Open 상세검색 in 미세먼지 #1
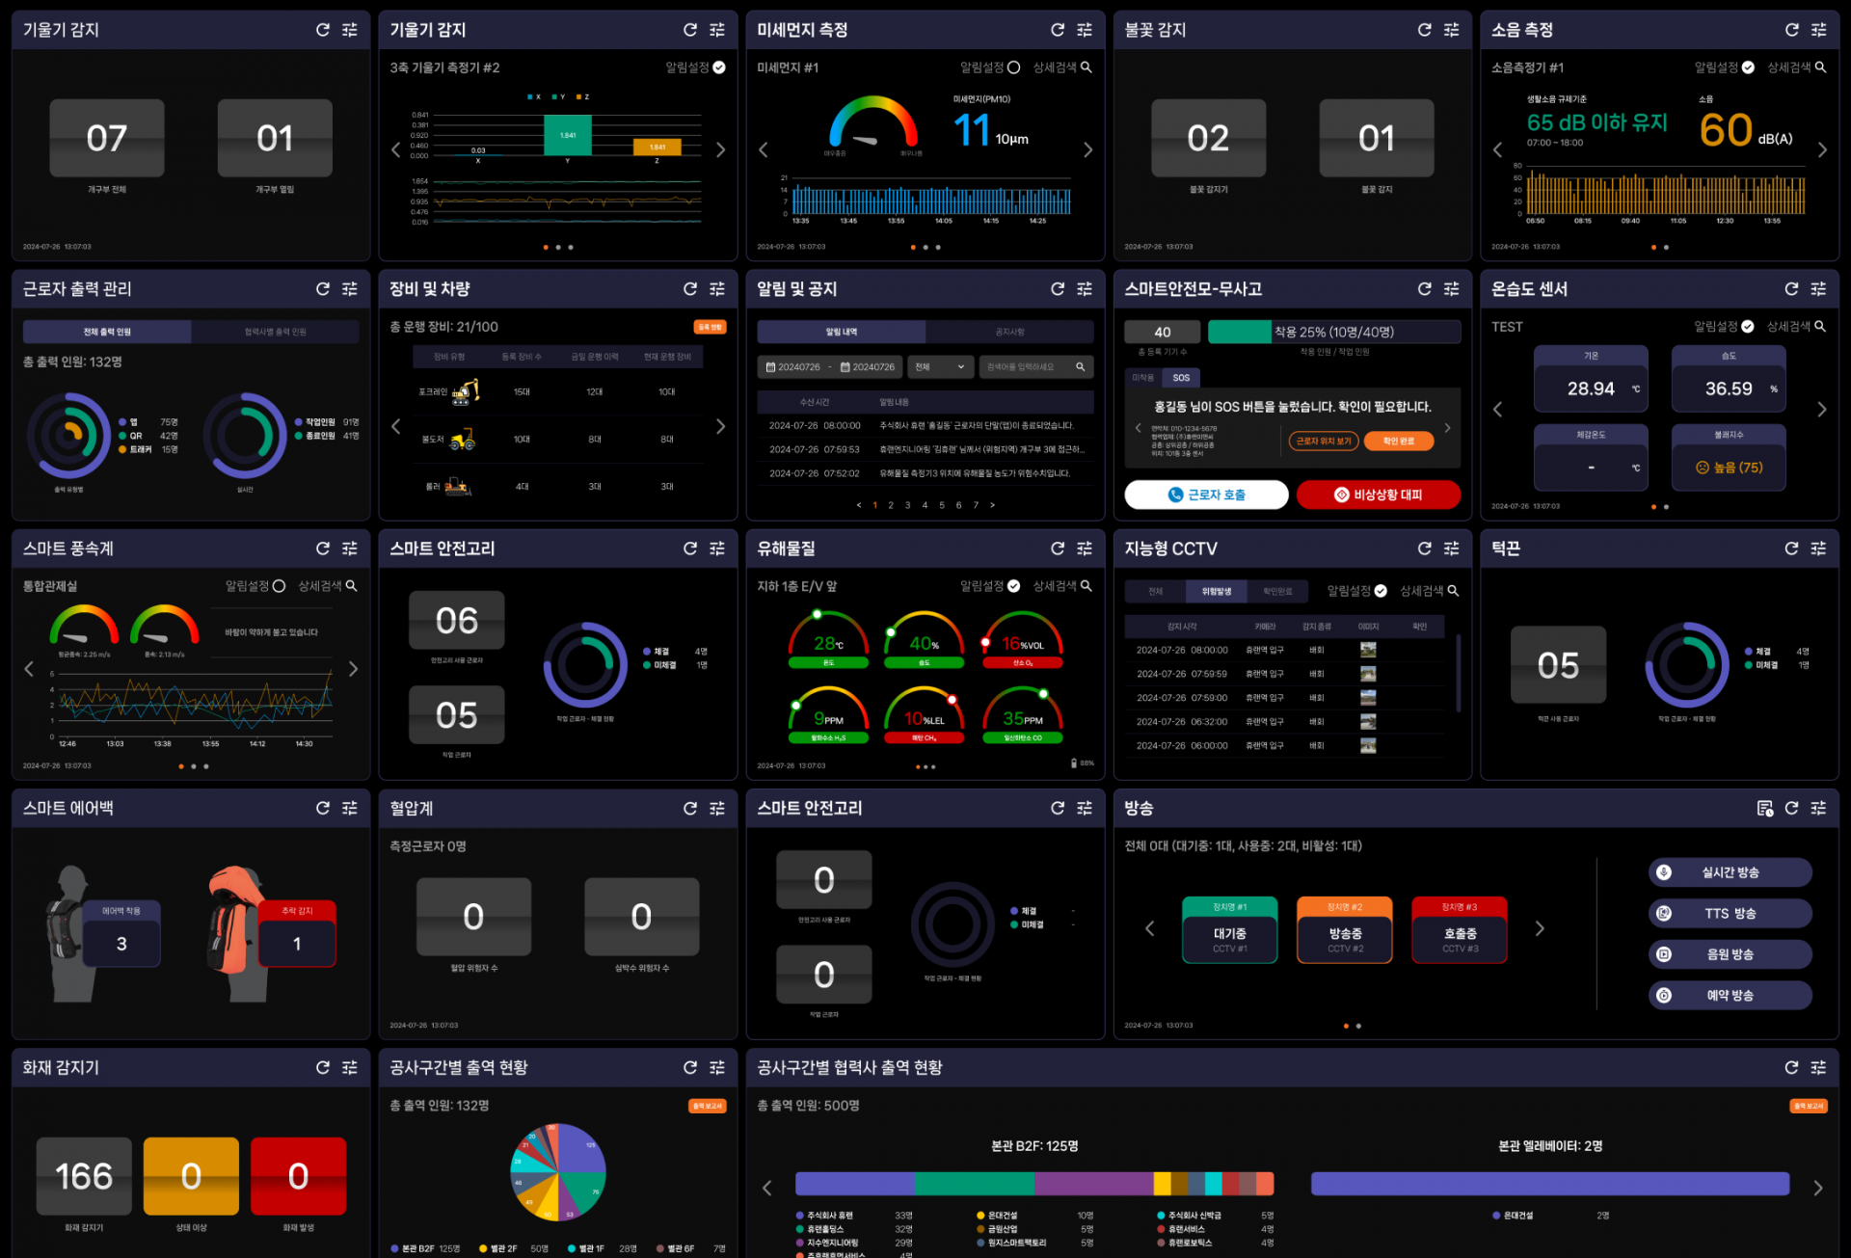Image resolution: width=1851 pixels, height=1258 pixels. [1062, 67]
